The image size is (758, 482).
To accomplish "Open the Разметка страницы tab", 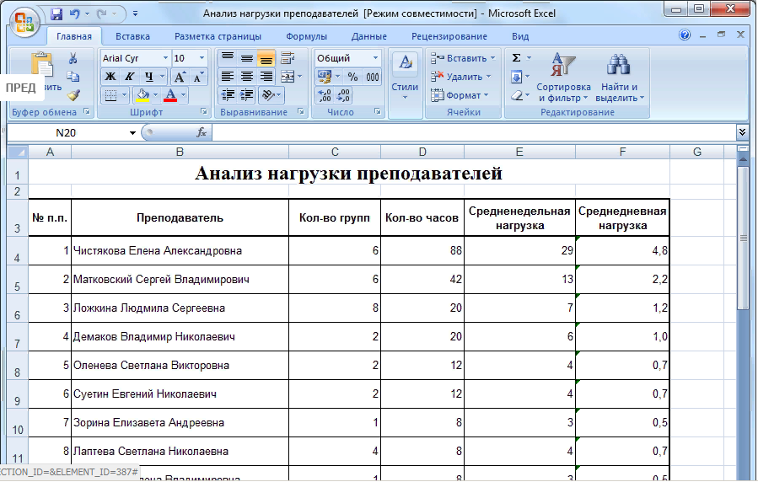I will 218,36.
